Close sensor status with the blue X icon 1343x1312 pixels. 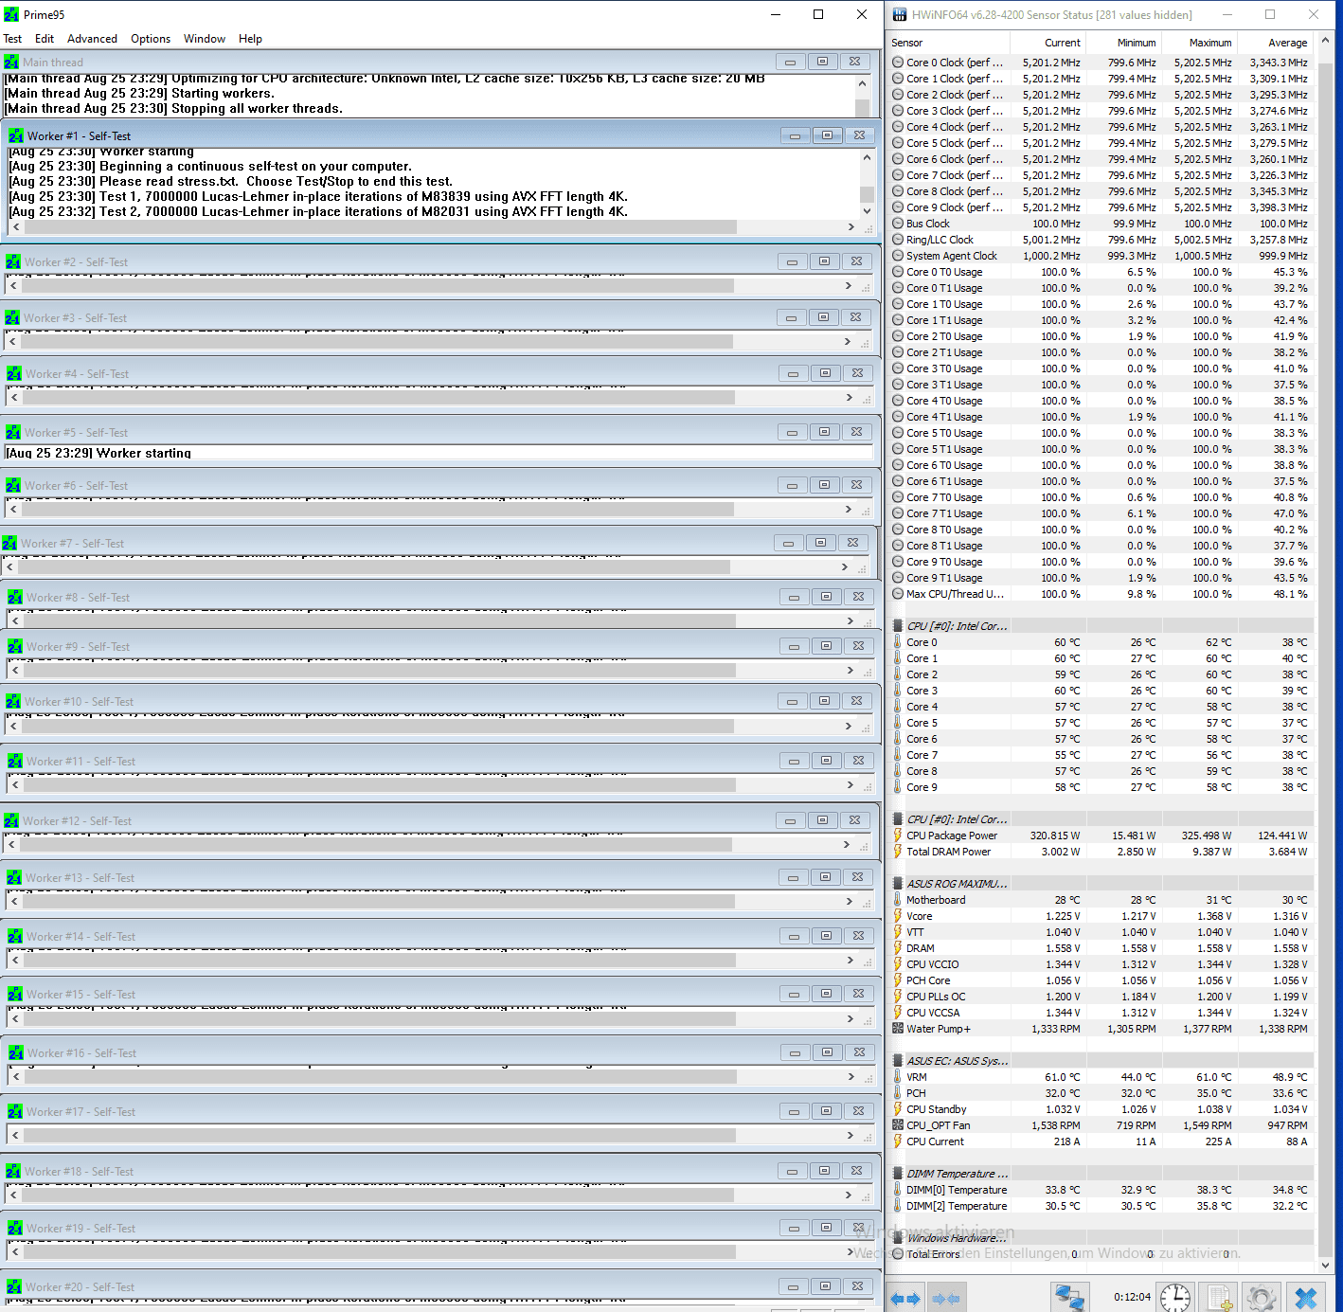click(x=1306, y=1297)
